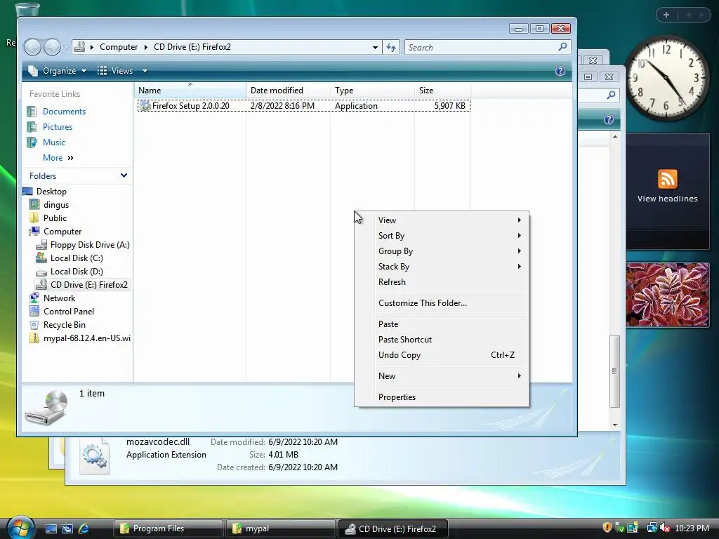Open Group By submenu

click(442, 251)
